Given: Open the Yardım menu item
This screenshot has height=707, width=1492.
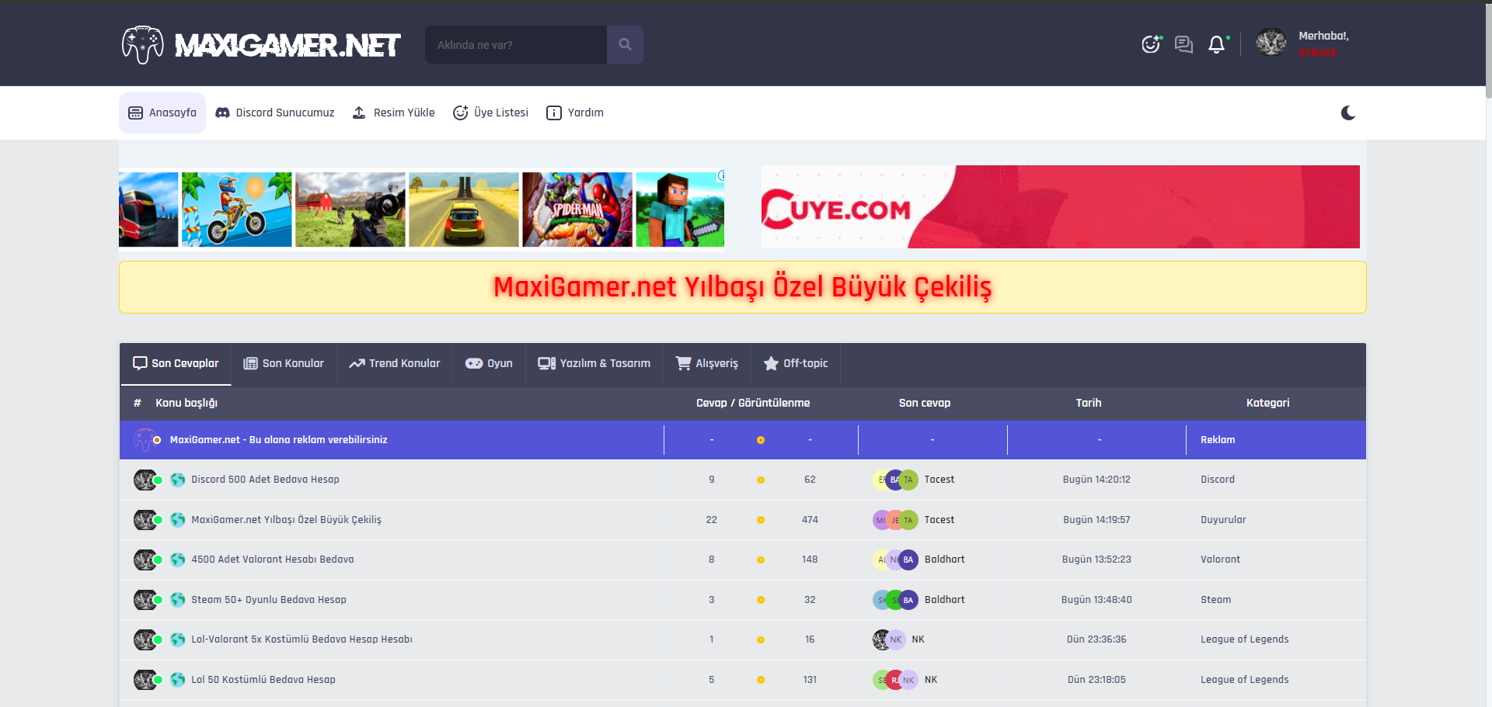Looking at the screenshot, I should point(575,113).
